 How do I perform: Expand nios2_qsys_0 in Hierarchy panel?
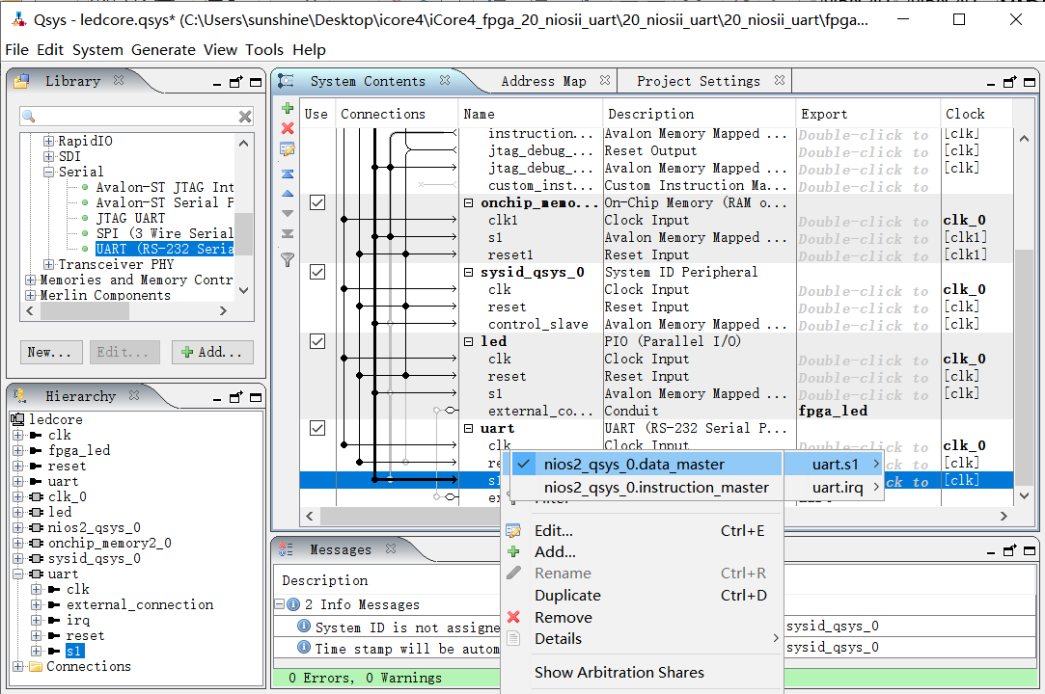click(18, 527)
